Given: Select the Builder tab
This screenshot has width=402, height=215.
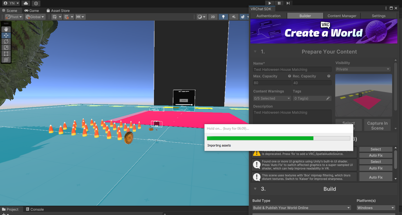Looking at the screenshot, I should point(305,16).
